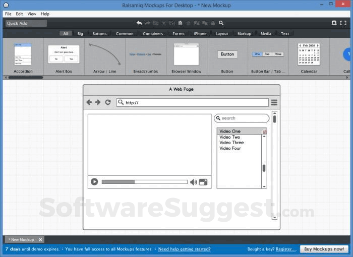Viewport: 353px width, 257px height.
Task: Select the Media category tab
Action: [266, 34]
